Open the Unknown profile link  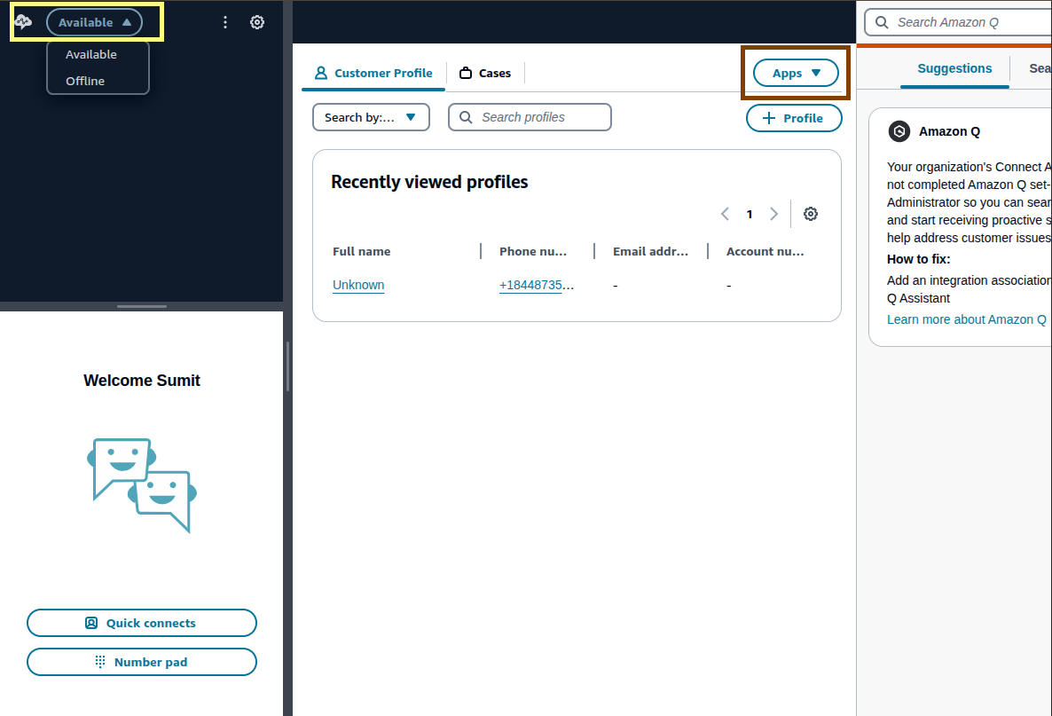coord(358,285)
